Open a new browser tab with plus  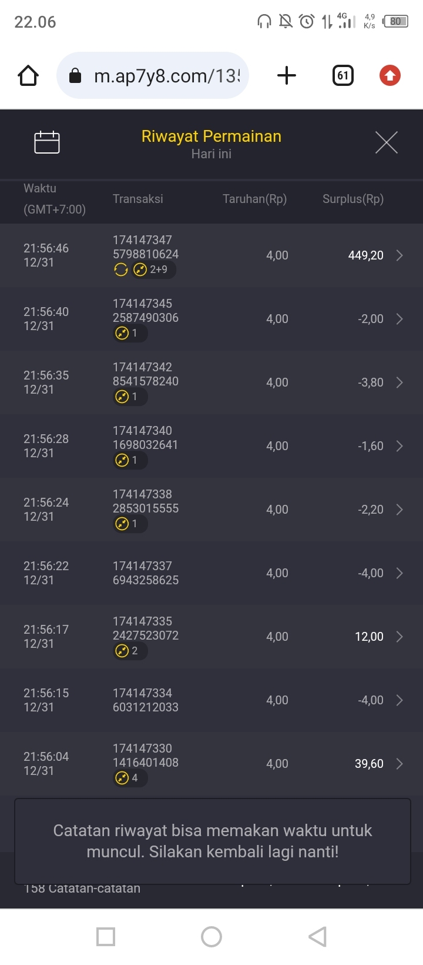tap(287, 76)
